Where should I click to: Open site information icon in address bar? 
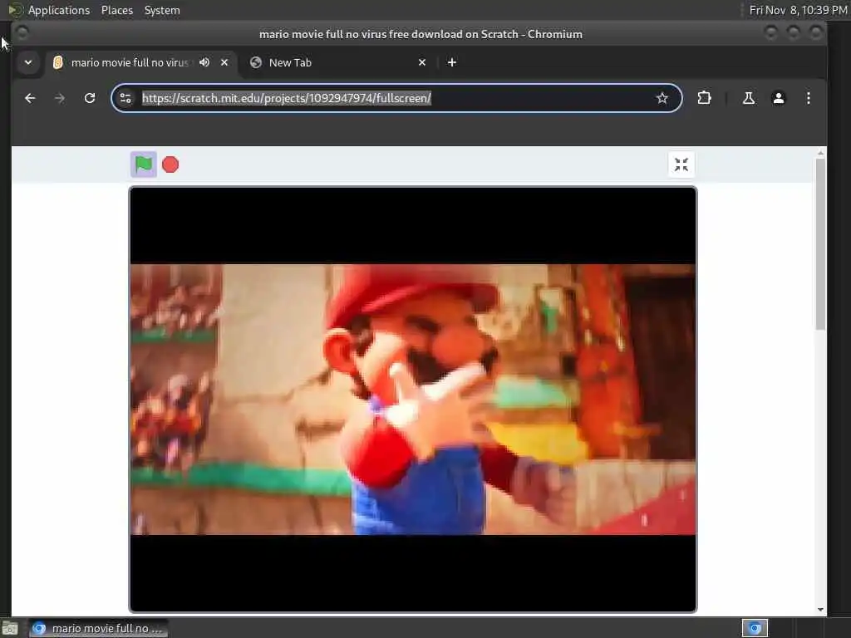click(125, 98)
